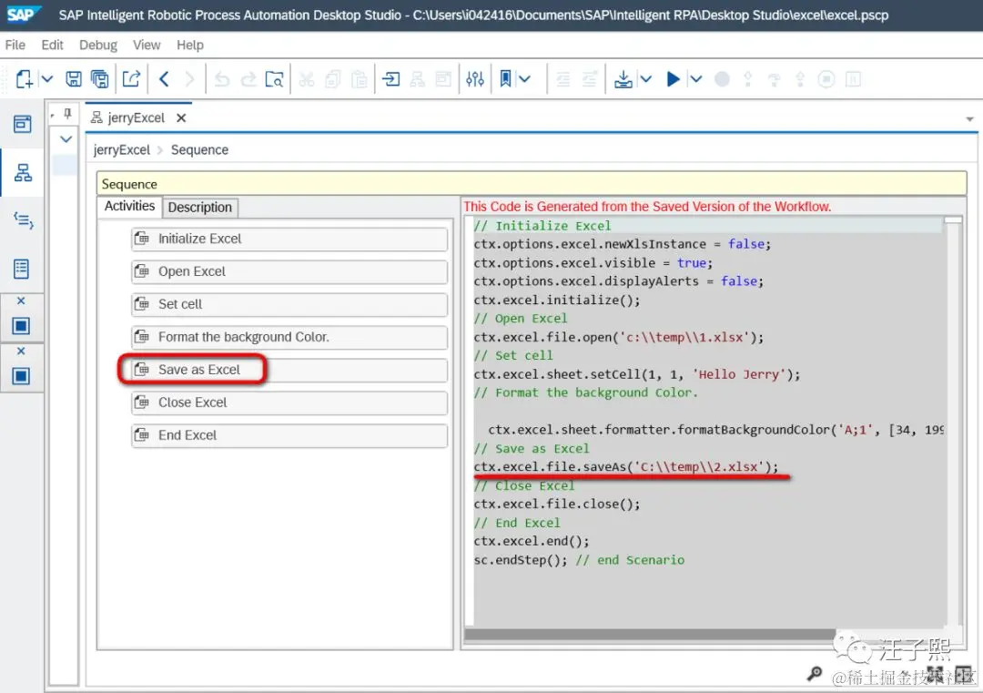983x693 pixels.
Task: Expand the New file dropdown arrow
Action: pyautogui.click(x=47, y=79)
